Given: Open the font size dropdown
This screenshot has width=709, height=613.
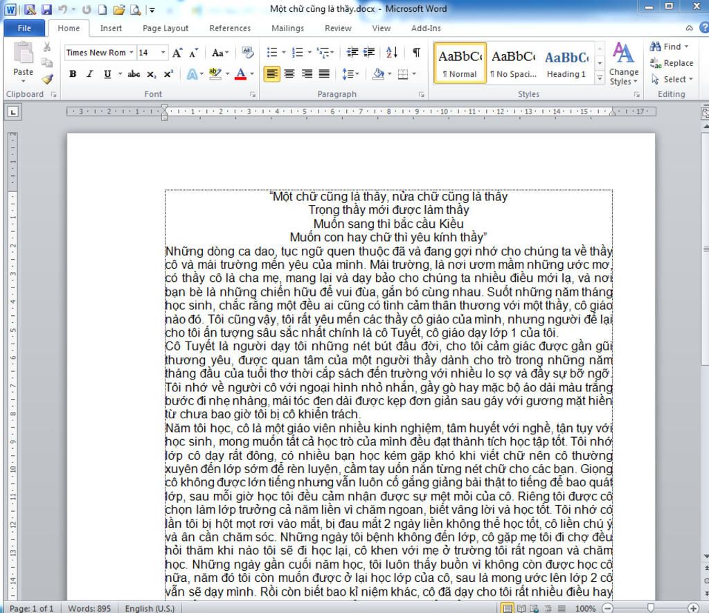Looking at the screenshot, I should tap(163, 53).
